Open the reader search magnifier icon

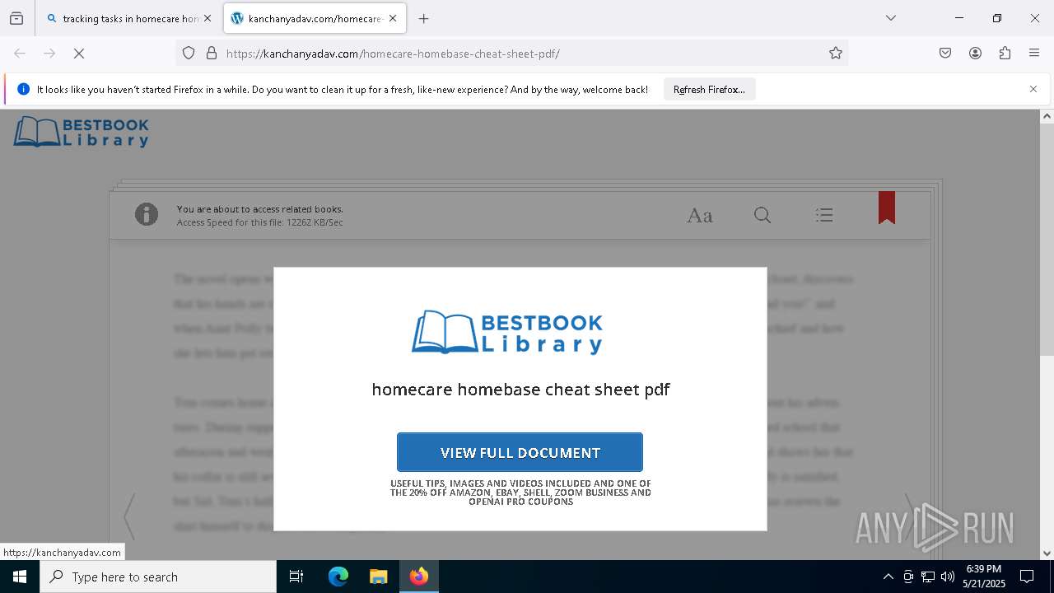click(763, 216)
